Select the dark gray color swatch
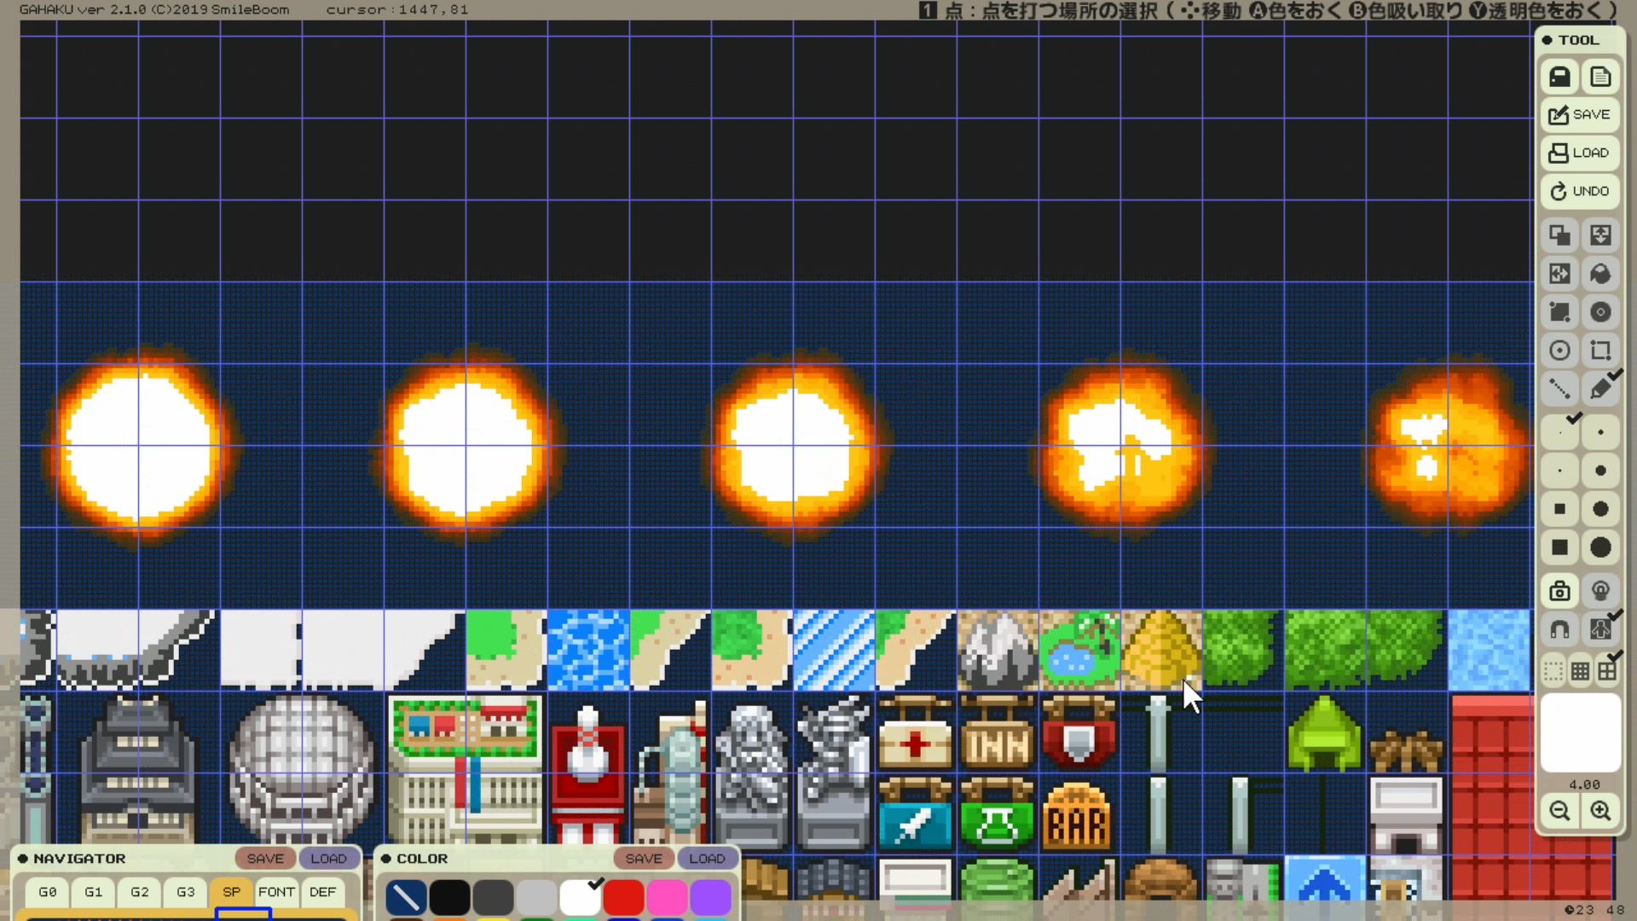The height and width of the screenshot is (921, 1637). coord(493,897)
